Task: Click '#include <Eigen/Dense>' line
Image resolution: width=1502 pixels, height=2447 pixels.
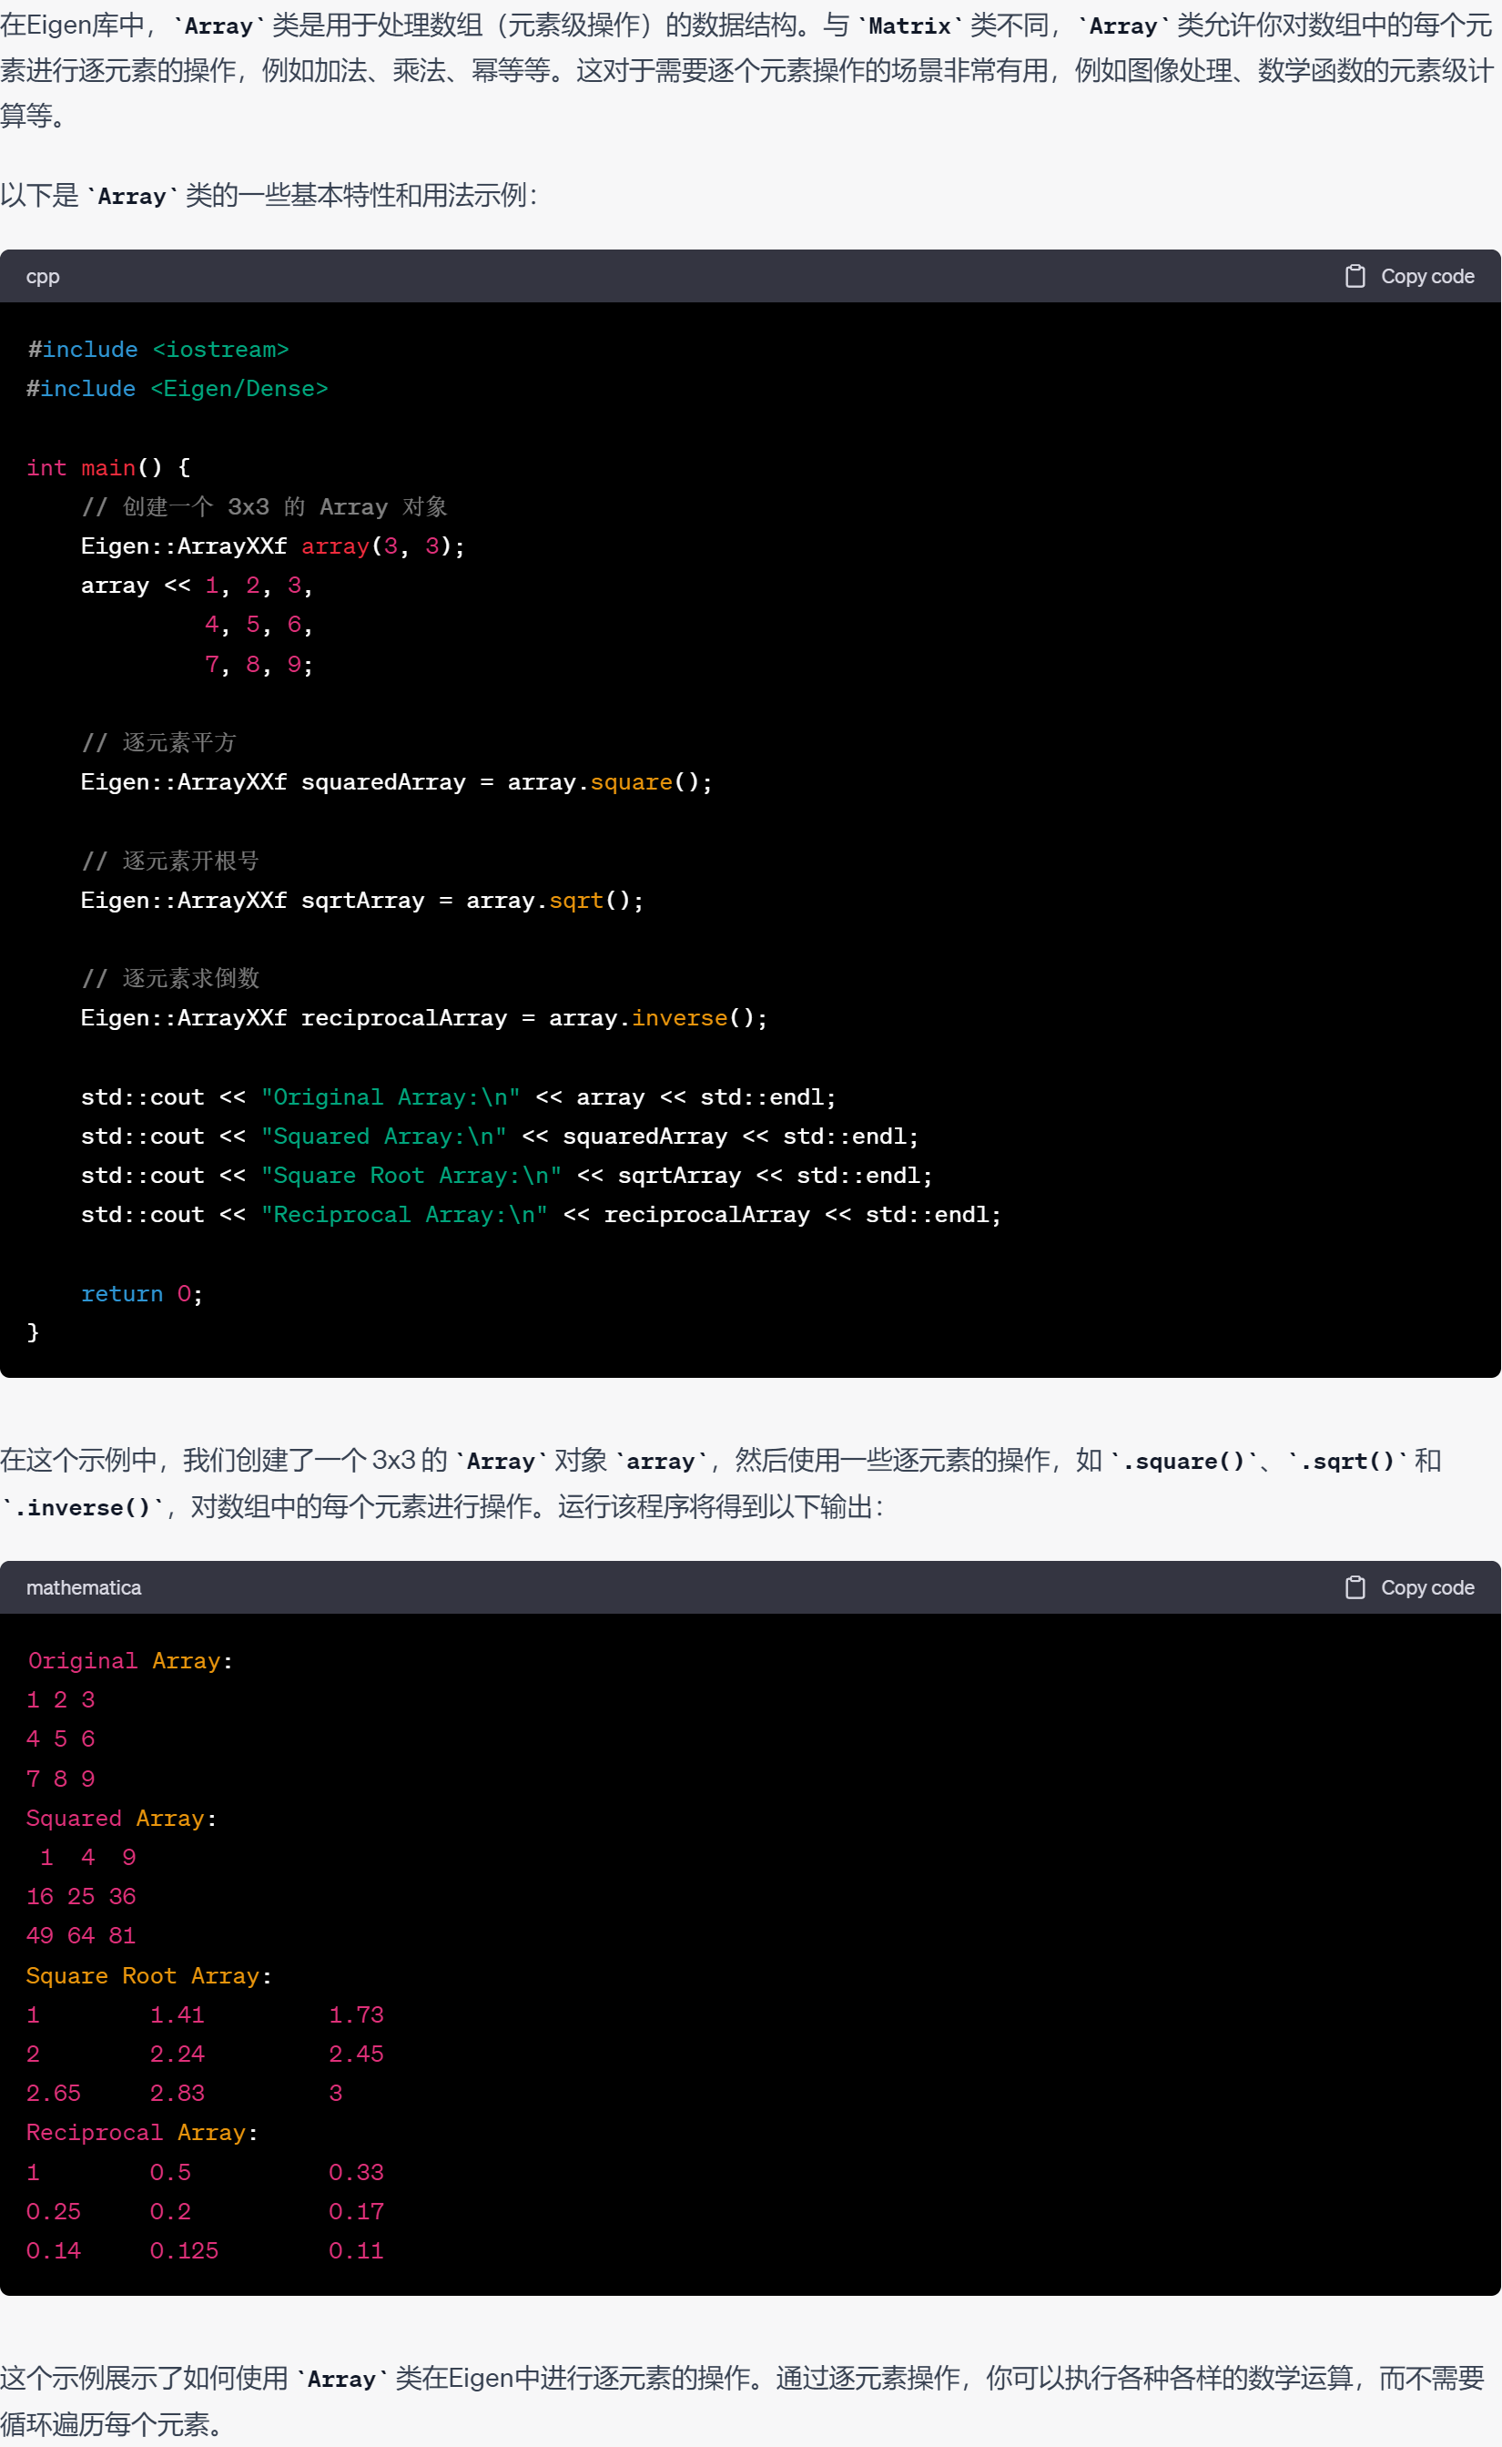Action: click(x=177, y=389)
